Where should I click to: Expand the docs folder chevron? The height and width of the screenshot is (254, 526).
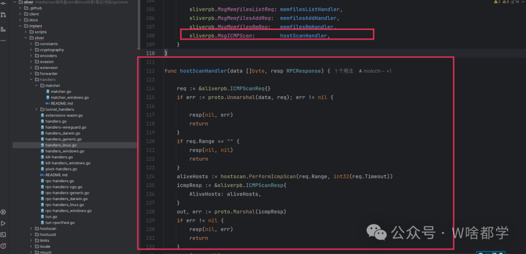point(20,20)
